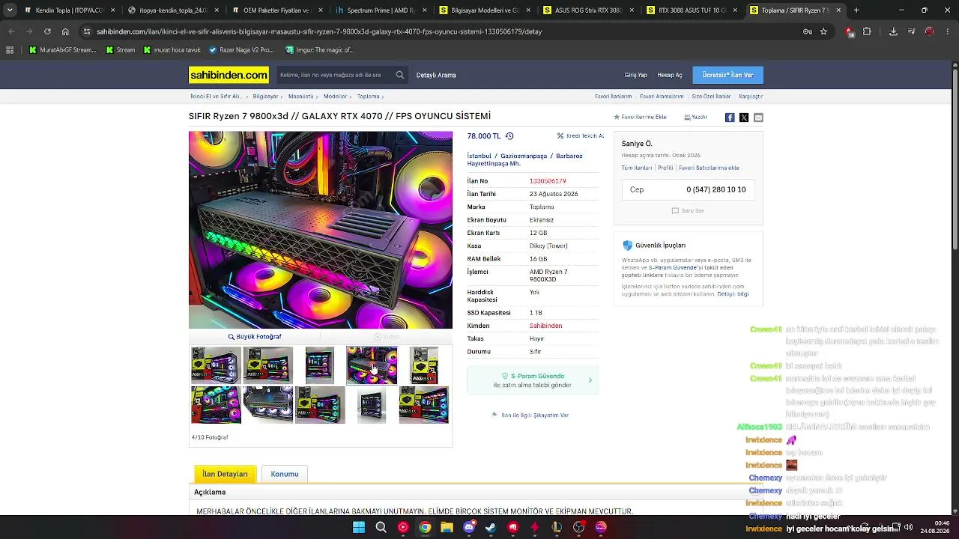Click Kredi Teklifi Al link
Screen dimensions: 959x539
pyautogui.click(x=581, y=136)
